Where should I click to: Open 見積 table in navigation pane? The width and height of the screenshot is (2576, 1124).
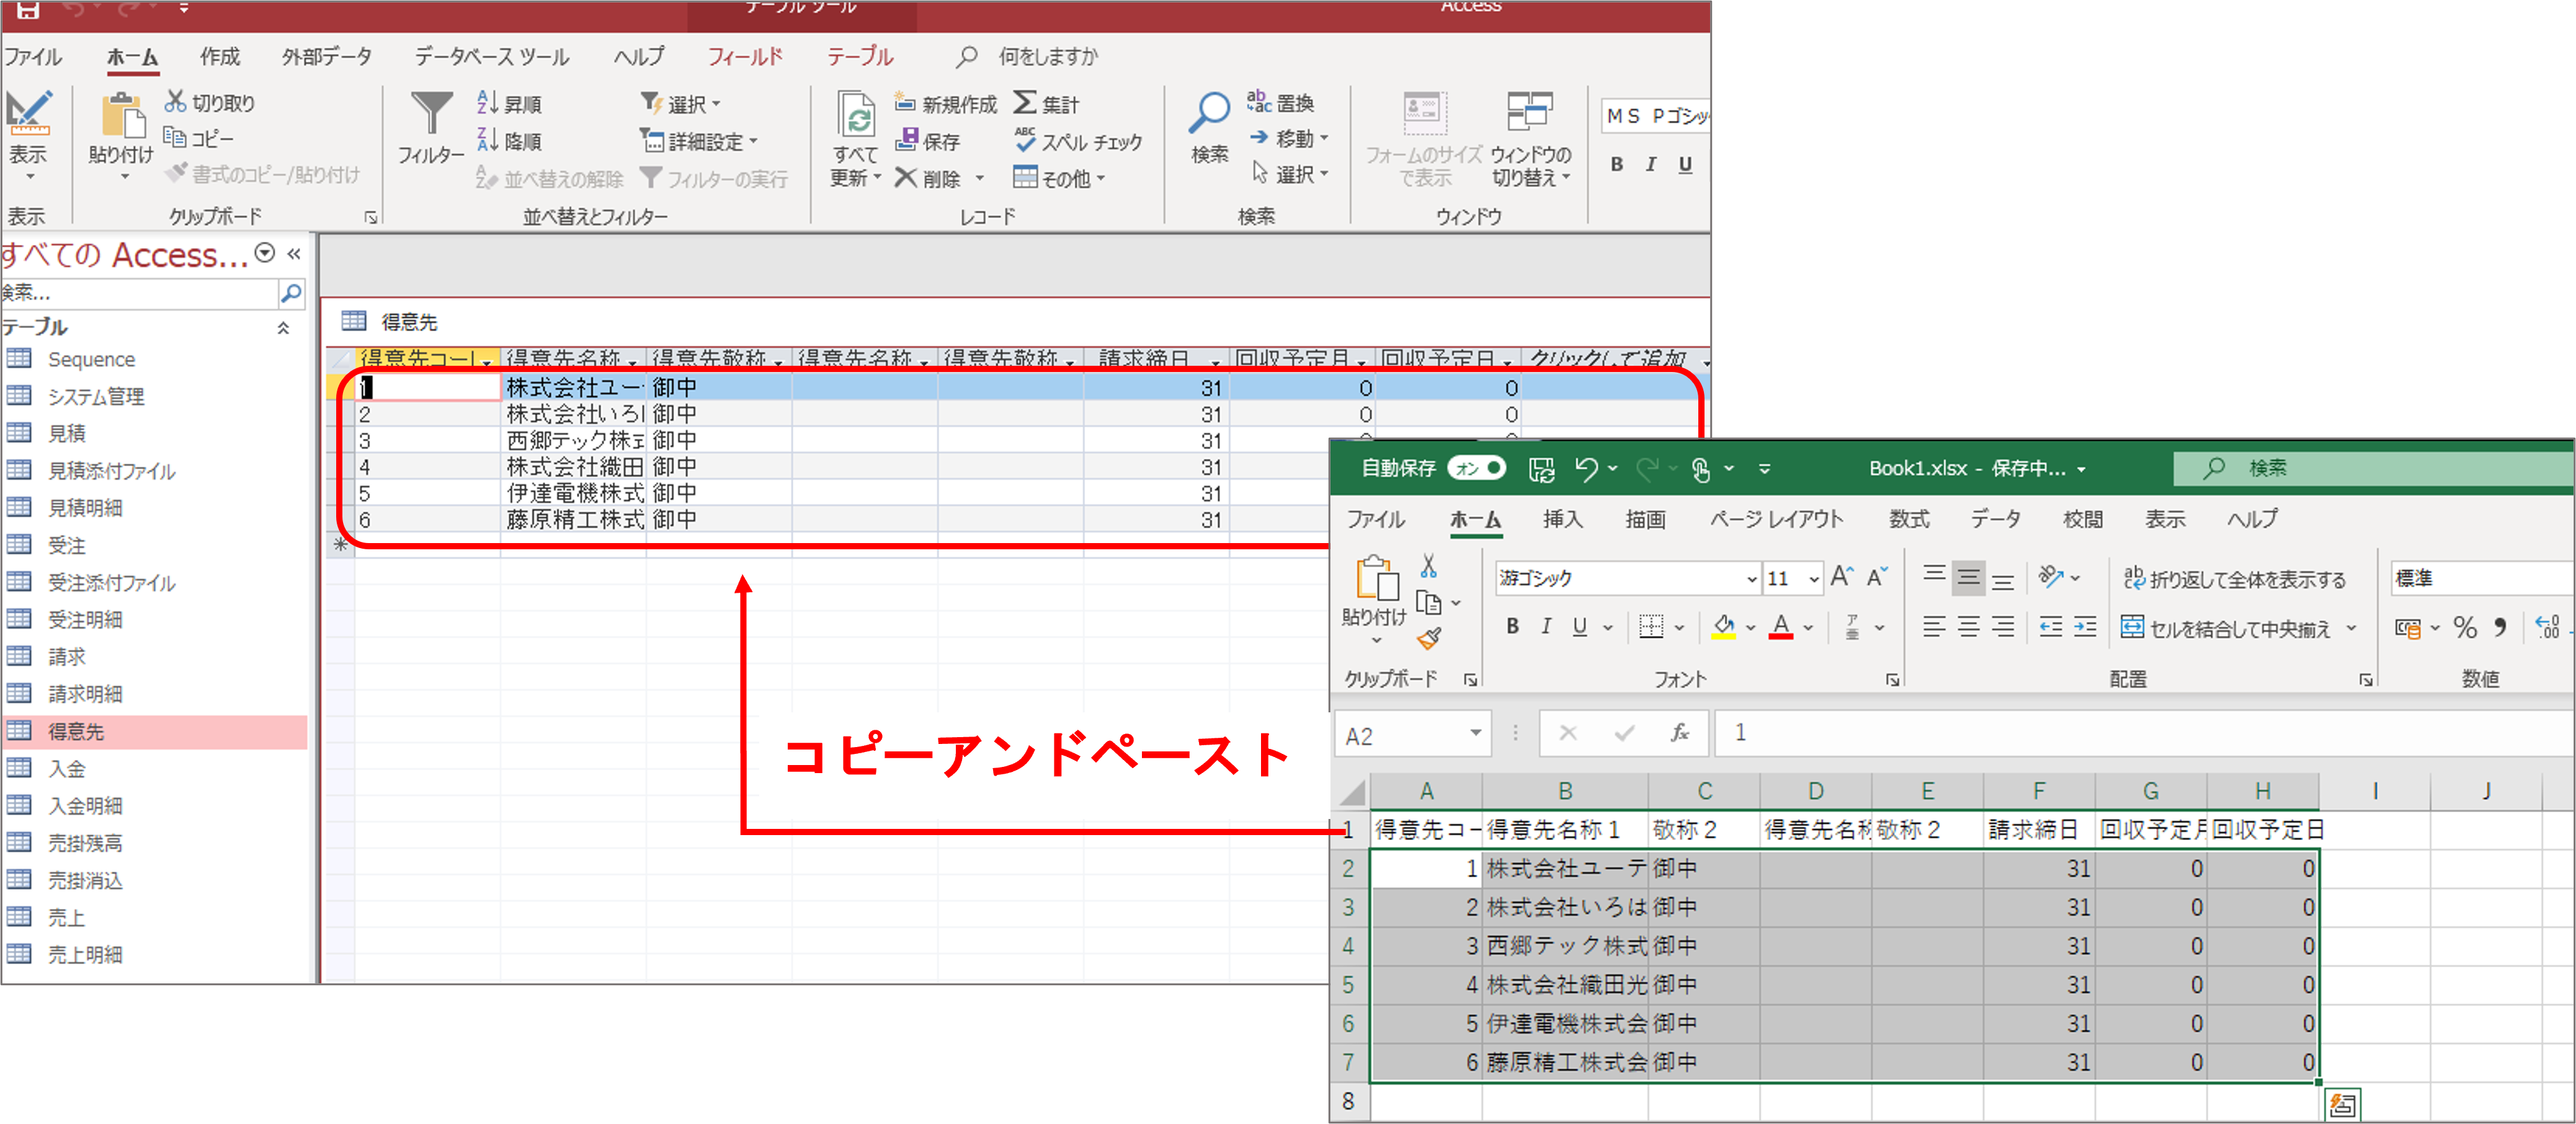(x=66, y=433)
